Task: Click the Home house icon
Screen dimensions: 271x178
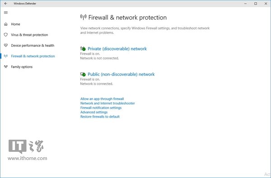Action: (x=6, y=24)
